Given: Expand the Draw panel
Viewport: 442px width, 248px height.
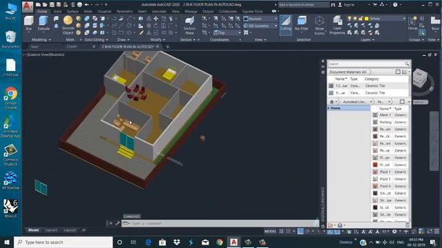Looking at the screenshot, I should (123, 40).
